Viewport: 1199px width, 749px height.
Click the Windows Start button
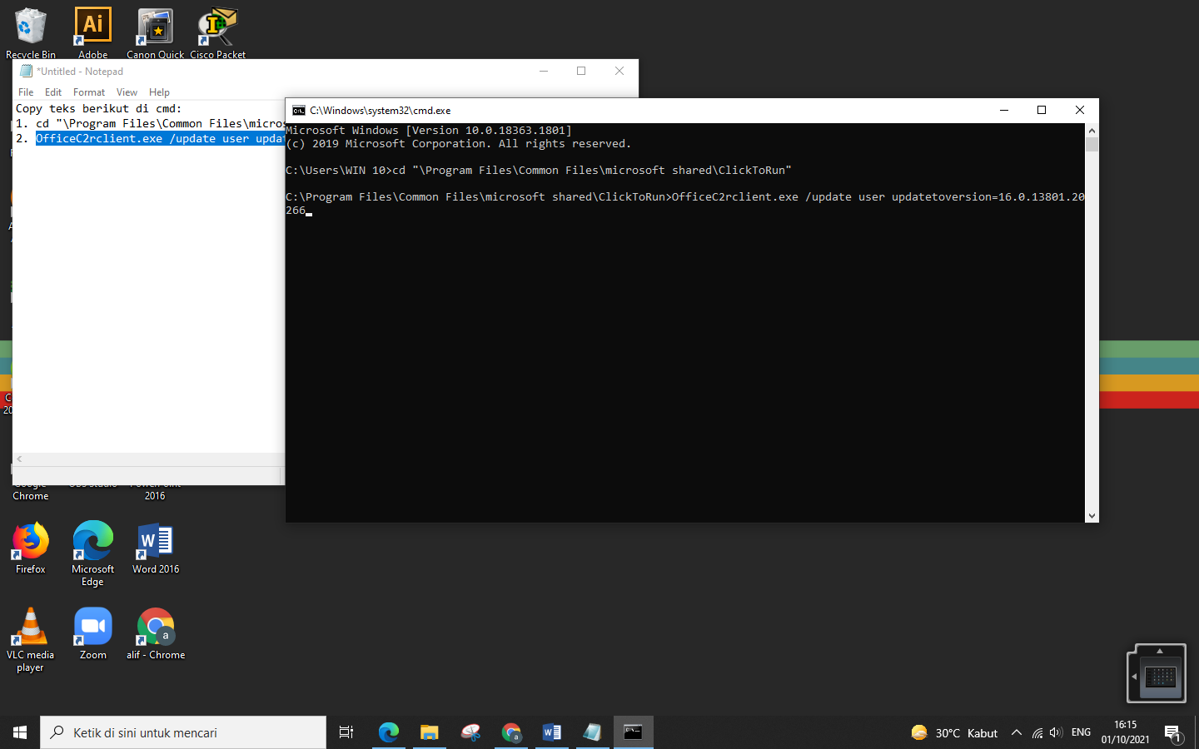tap(18, 732)
